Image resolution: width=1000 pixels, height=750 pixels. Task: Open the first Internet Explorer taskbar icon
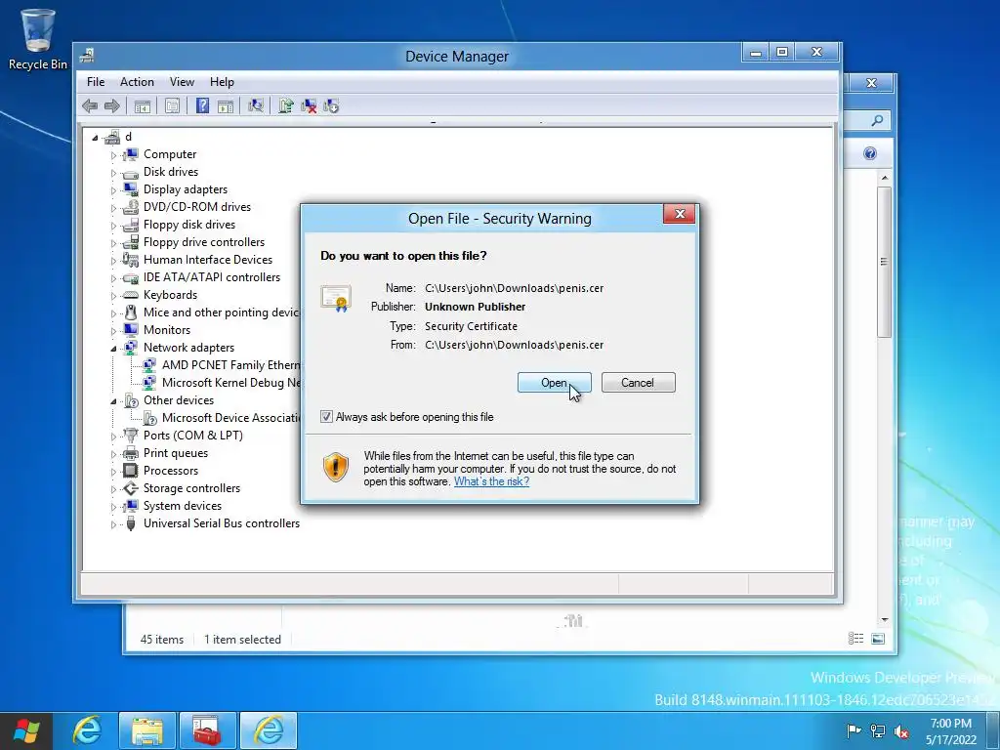point(87,730)
